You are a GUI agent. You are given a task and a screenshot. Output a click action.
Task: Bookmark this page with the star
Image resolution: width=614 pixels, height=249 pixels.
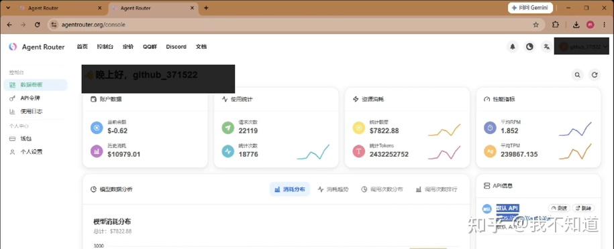pos(535,25)
